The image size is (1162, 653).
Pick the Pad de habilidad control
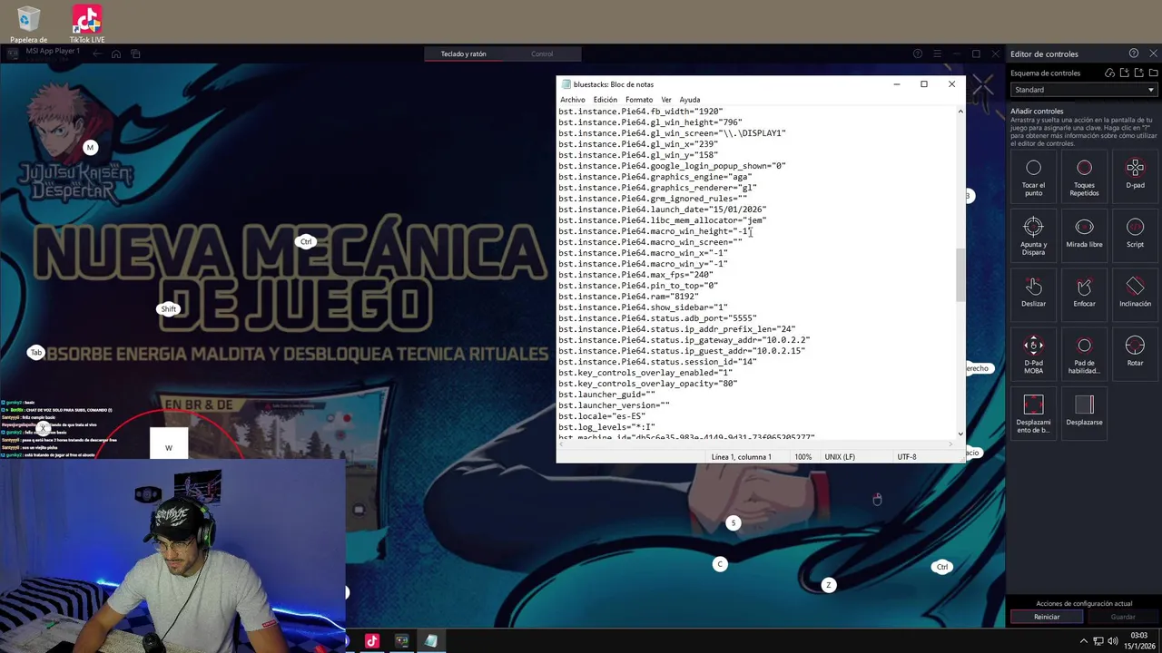1084,355
